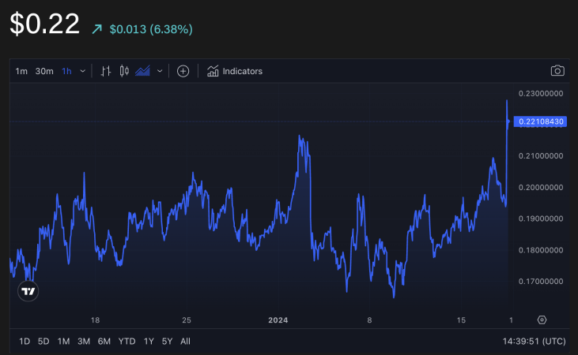Select the bars chart style icon
The width and height of the screenshot is (578, 355).
point(106,71)
